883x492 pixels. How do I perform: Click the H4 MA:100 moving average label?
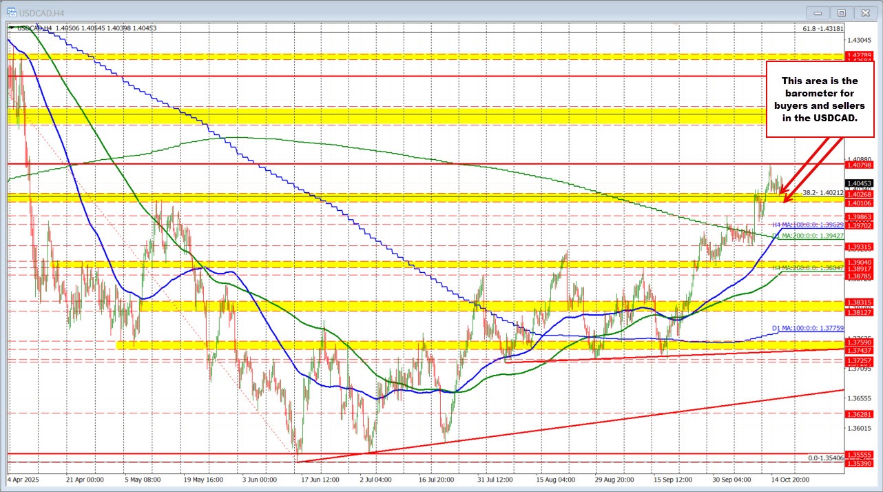click(x=807, y=225)
